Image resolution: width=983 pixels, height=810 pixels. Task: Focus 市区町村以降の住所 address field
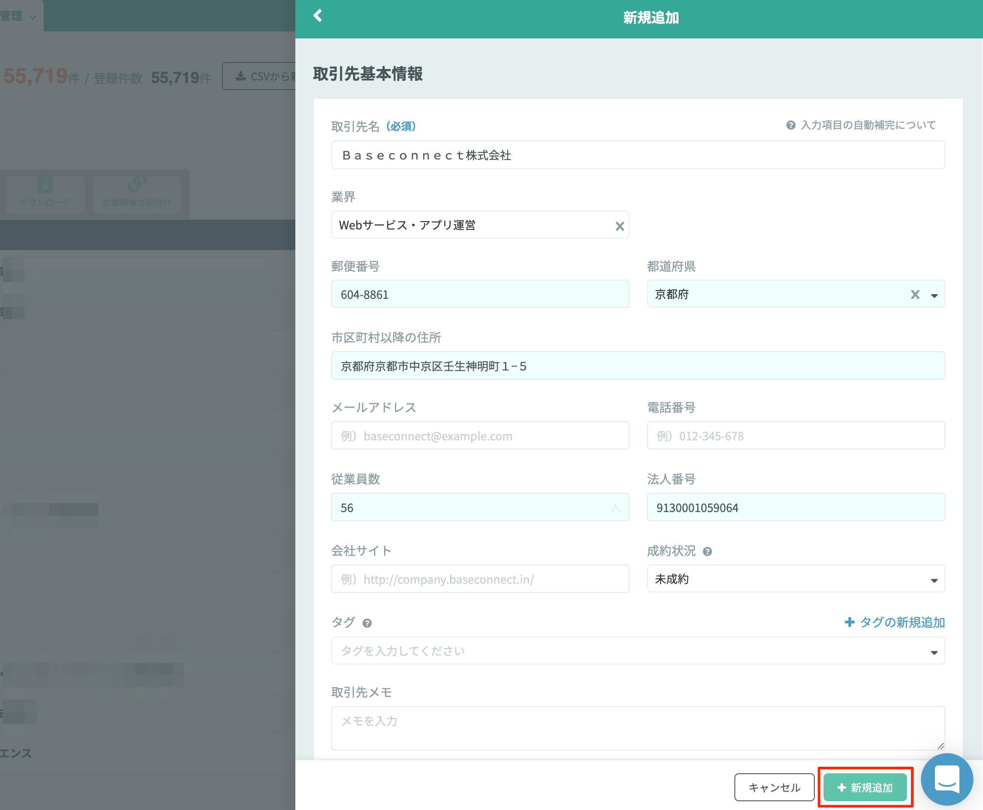638,366
